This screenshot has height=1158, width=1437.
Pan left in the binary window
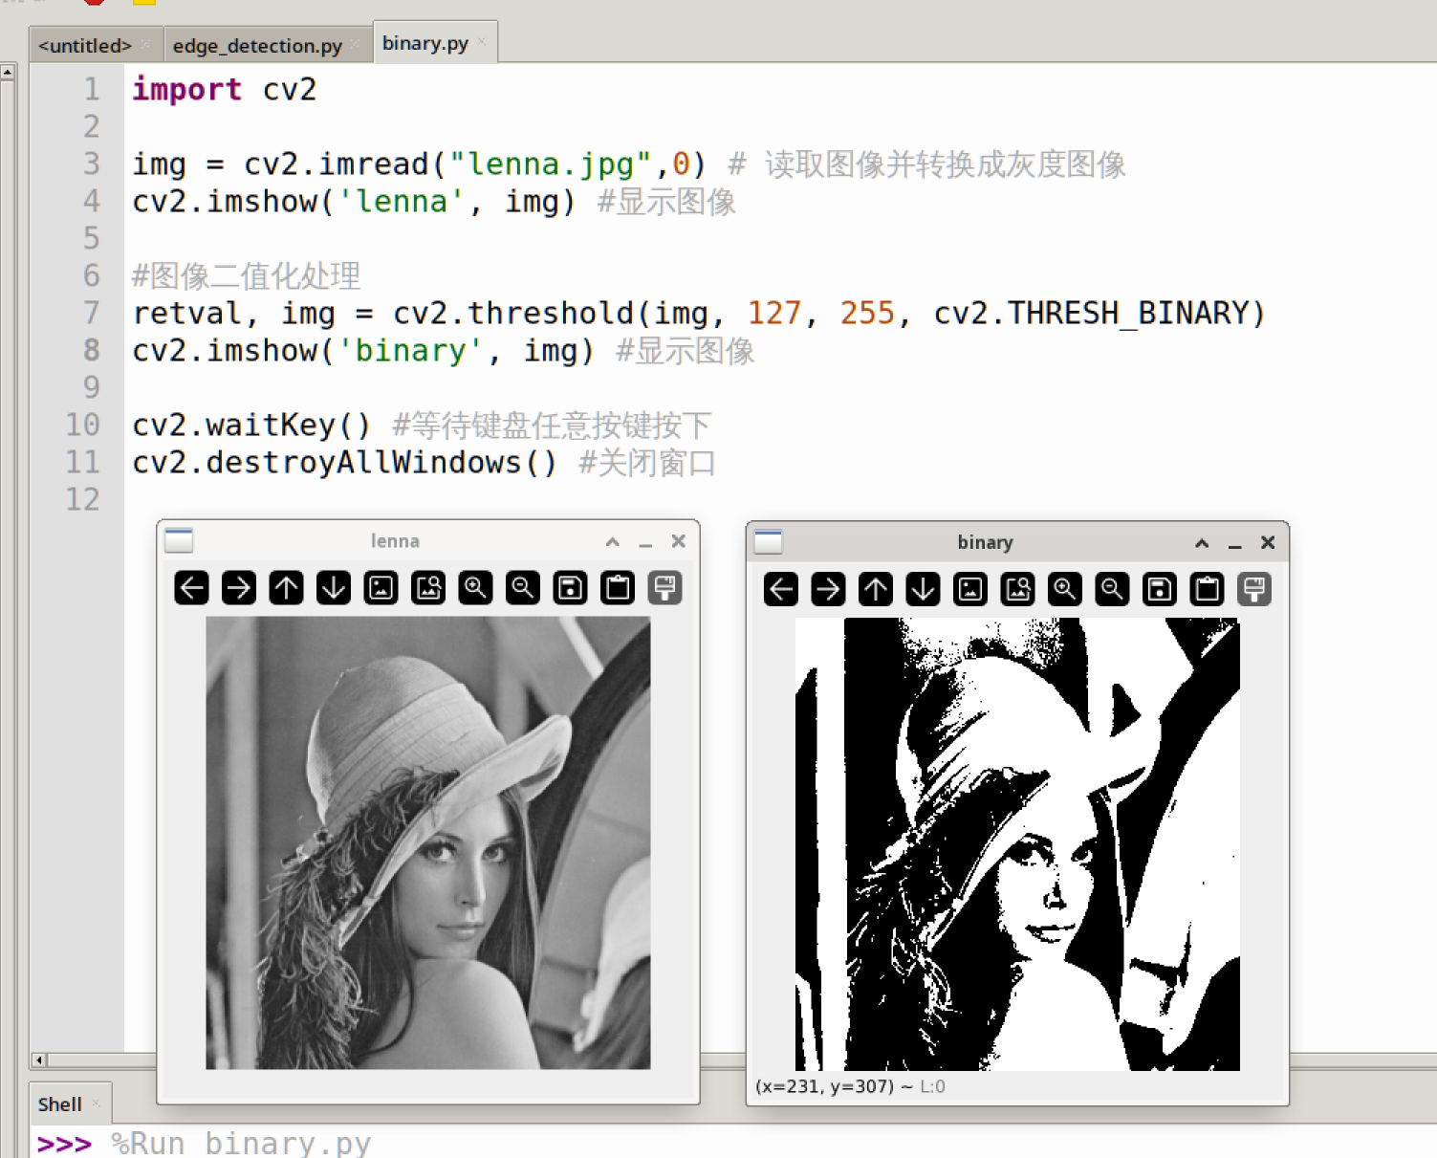[781, 589]
